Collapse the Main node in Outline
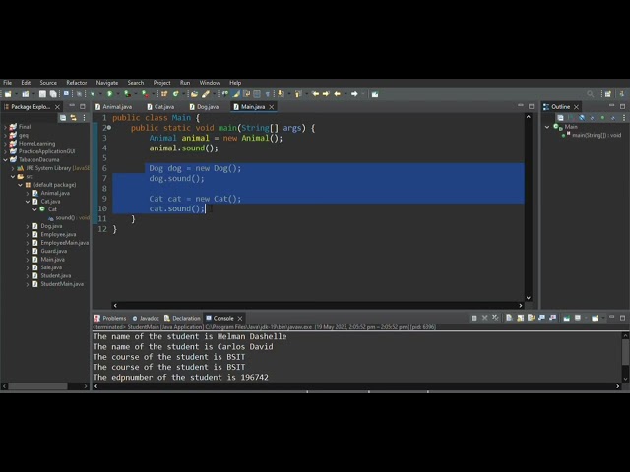Viewport: 630px width, 472px height. coord(547,127)
